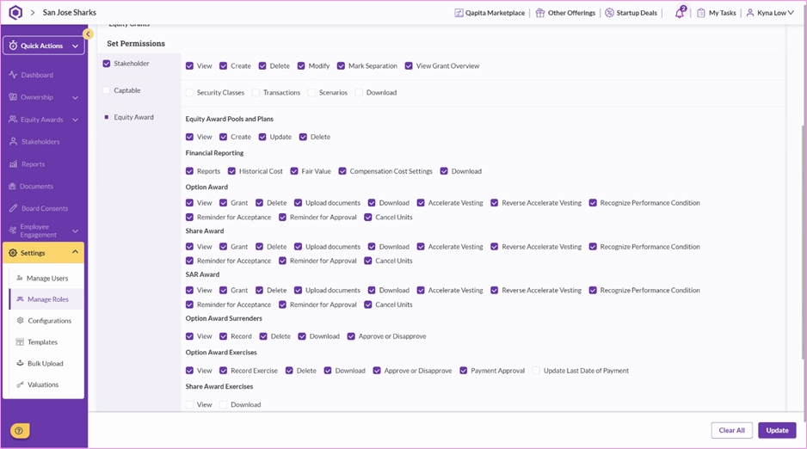This screenshot has width=807, height=449.
Task: Uncheck Compensation Cost Settings checkbox
Action: point(342,171)
